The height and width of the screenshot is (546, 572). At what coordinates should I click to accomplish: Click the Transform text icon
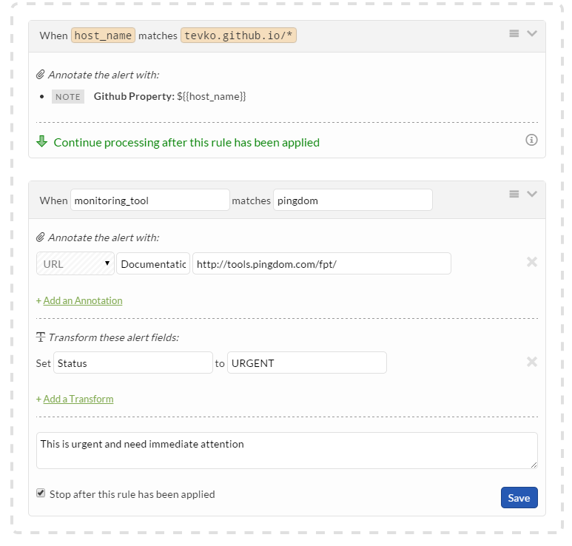41,337
